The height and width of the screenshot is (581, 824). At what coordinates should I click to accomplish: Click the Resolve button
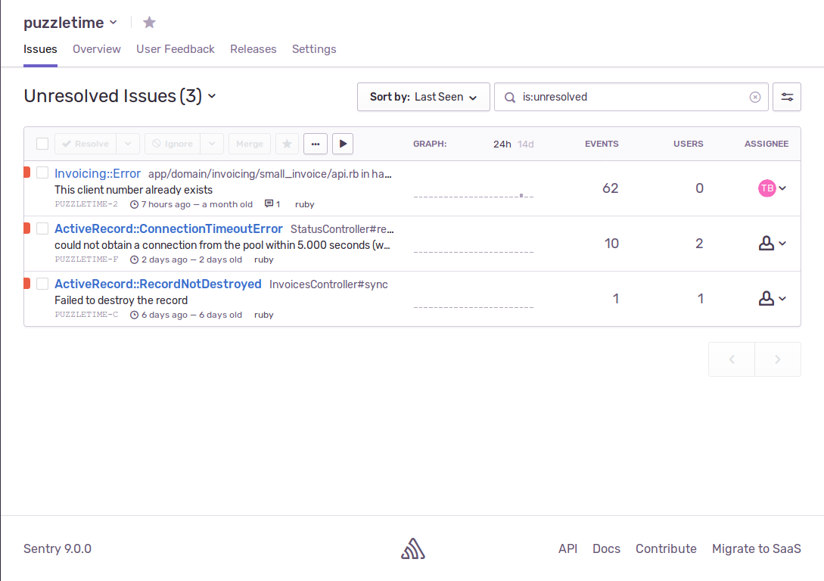point(86,144)
